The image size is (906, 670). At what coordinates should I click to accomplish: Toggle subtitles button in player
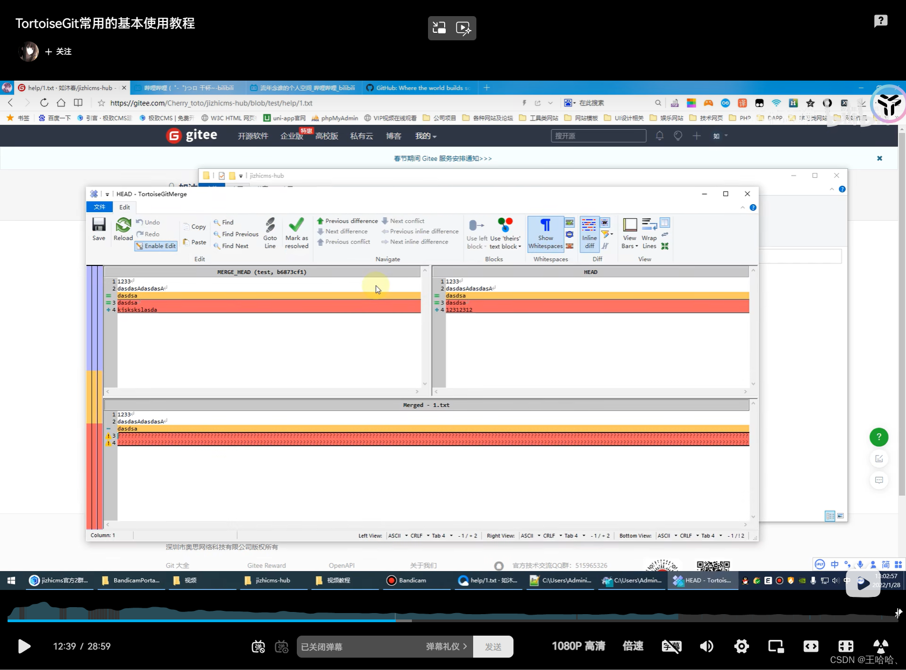point(672,646)
